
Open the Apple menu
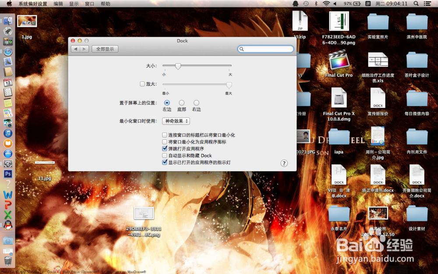click(x=9, y=4)
